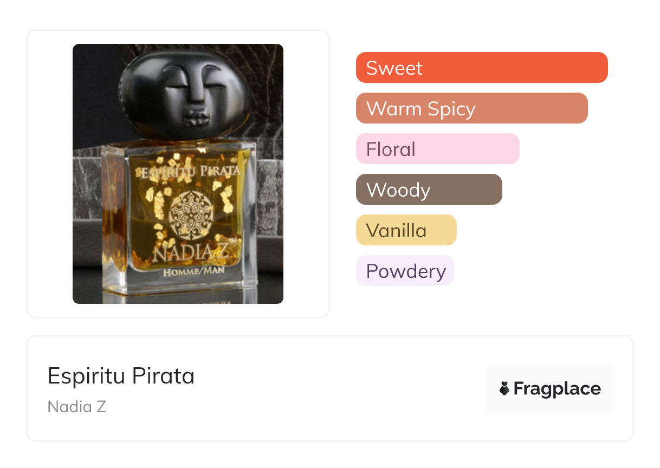The width and height of the screenshot is (660, 468).
Task: Select the Vanilla accord bar
Action: coord(406,230)
